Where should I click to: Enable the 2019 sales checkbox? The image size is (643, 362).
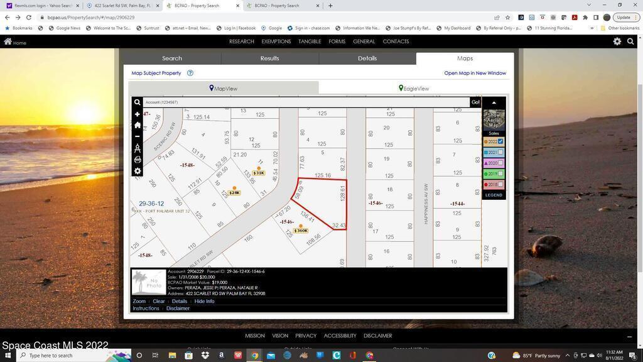(500, 173)
